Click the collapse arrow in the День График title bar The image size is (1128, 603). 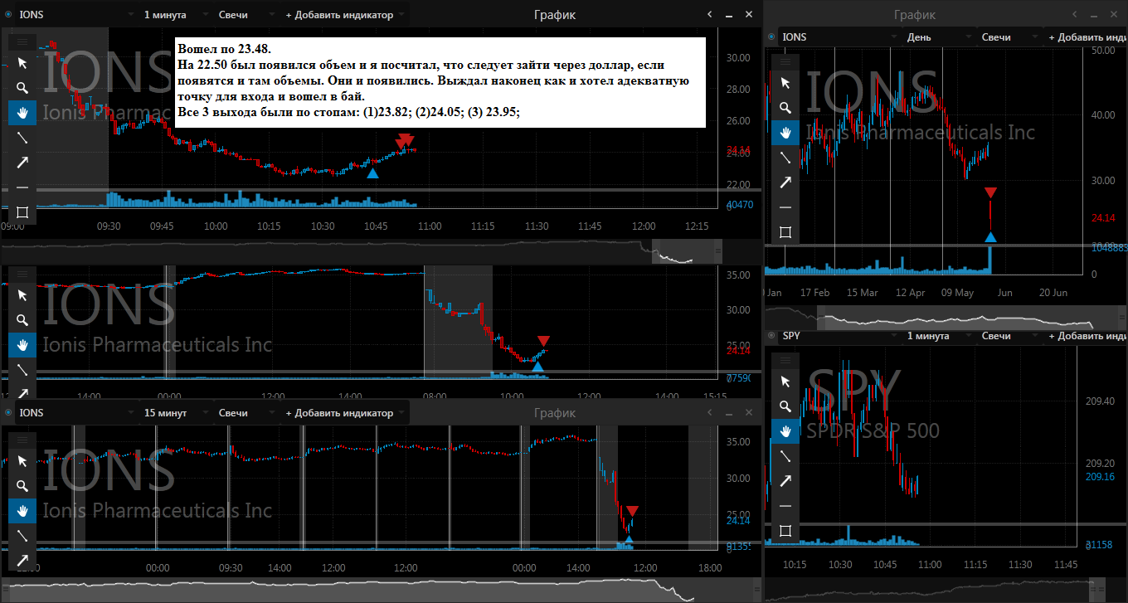click(x=1075, y=14)
